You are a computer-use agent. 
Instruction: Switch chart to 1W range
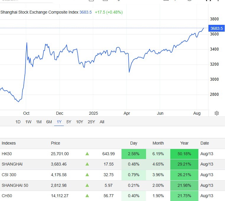[x=28, y=122]
